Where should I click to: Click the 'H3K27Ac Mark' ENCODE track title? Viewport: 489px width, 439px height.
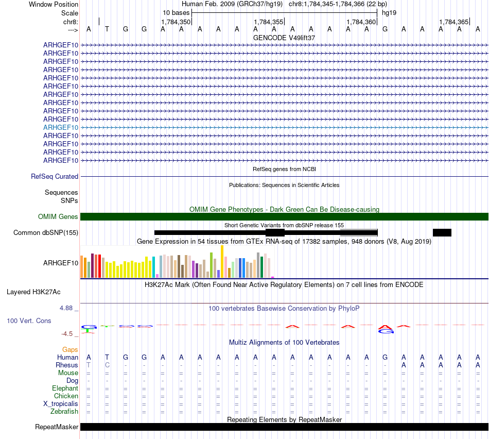pyautogui.click(x=284, y=285)
